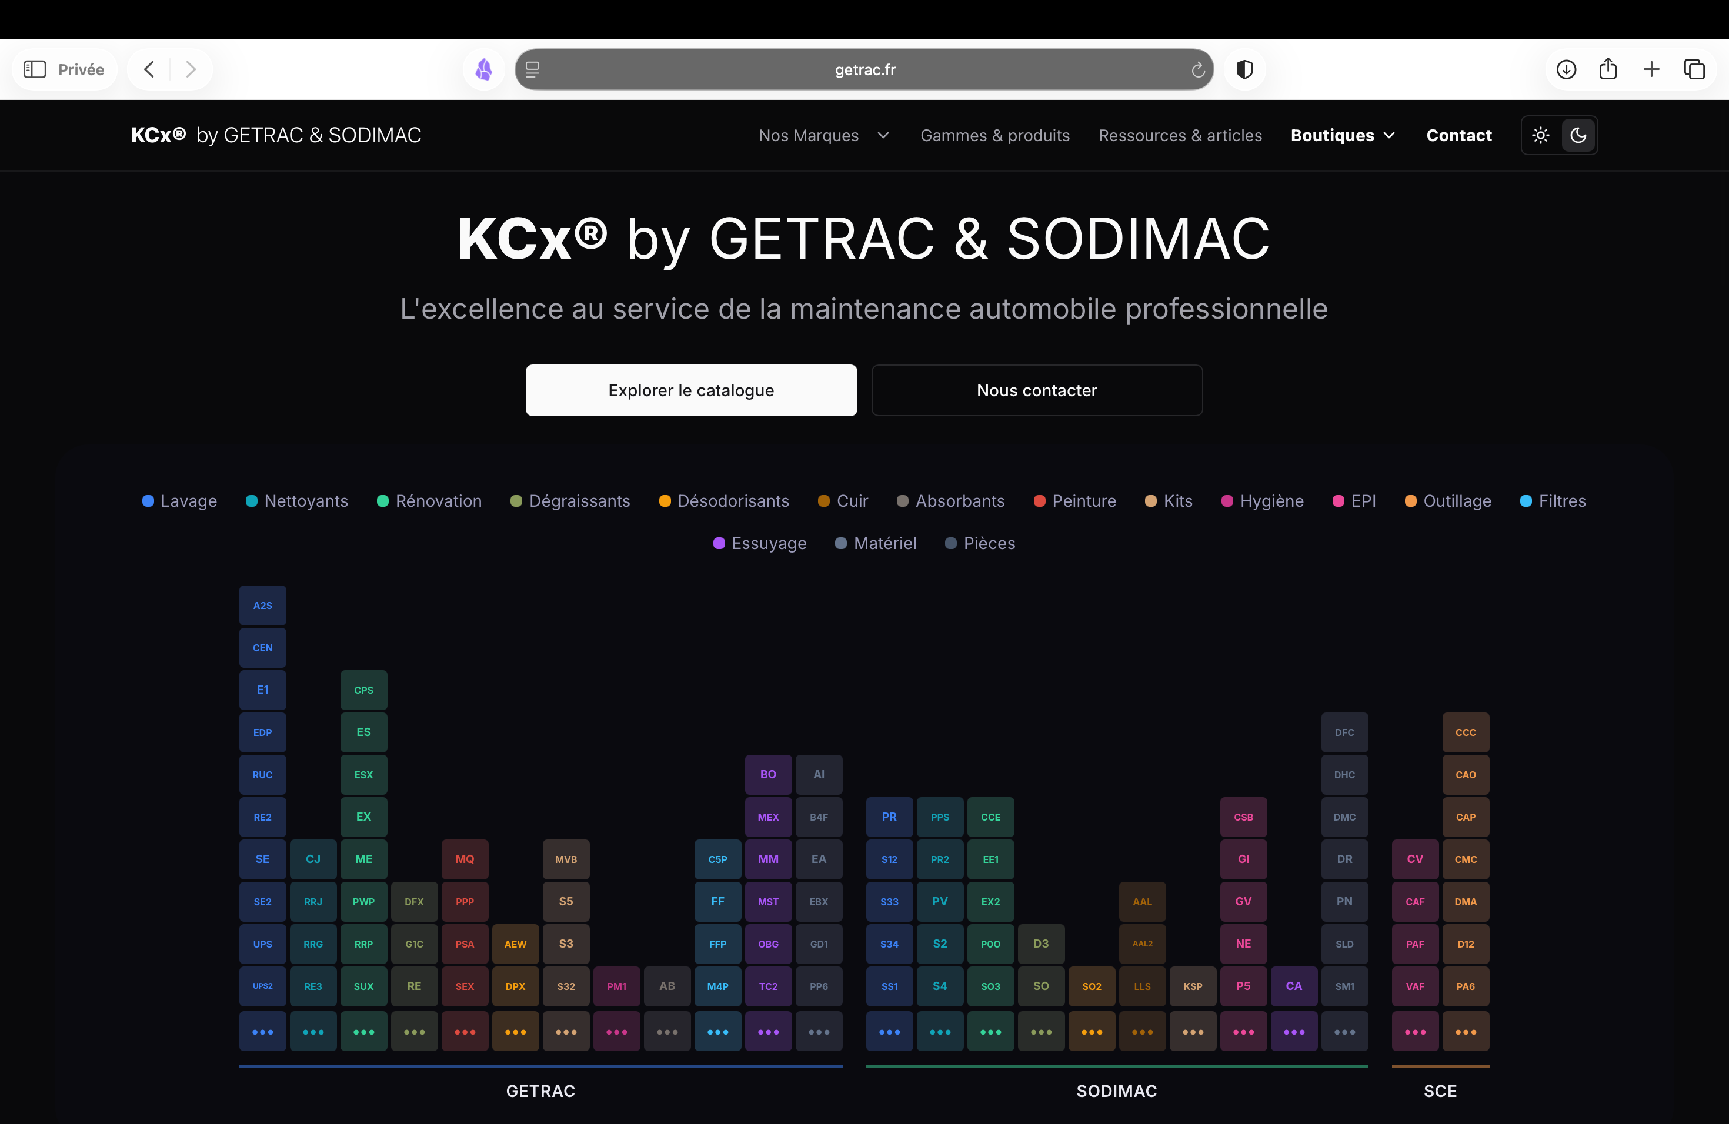Select the Filtres legend item
Screen dimensions: 1729x1124
pyautogui.click(x=1553, y=501)
